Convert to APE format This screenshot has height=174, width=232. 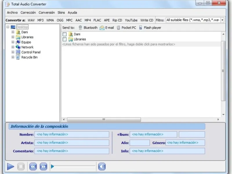pos(107,20)
